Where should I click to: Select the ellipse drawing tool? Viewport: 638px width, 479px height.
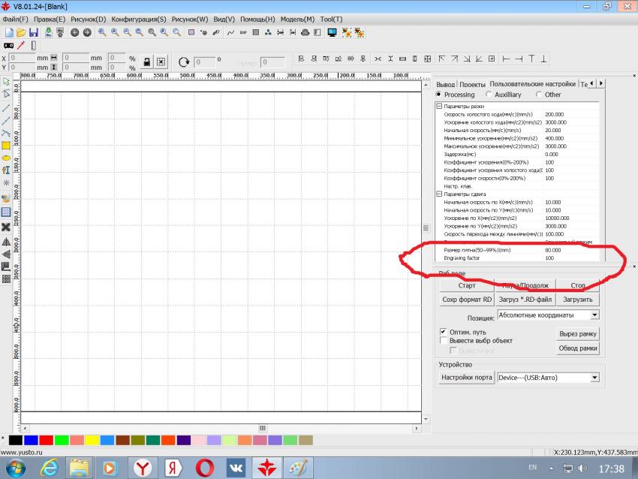click(x=6, y=158)
